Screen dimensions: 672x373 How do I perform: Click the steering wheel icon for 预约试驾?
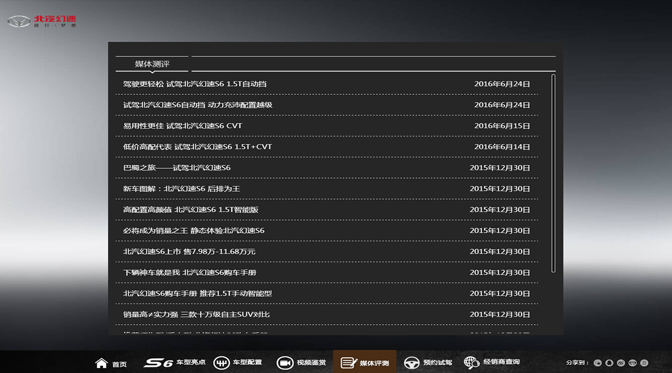411,363
